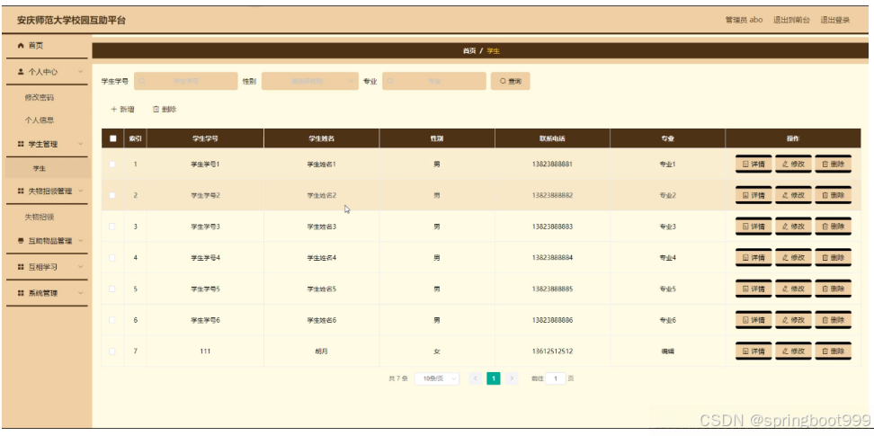The image size is (874, 436).
Task: Click the 专业 search input field
Action: [434, 82]
